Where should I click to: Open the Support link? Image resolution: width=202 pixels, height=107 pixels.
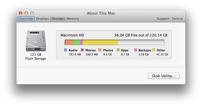[163, 19]
